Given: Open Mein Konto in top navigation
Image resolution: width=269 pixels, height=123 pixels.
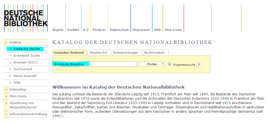Looking at the screenshot, I should click(173, 30).
